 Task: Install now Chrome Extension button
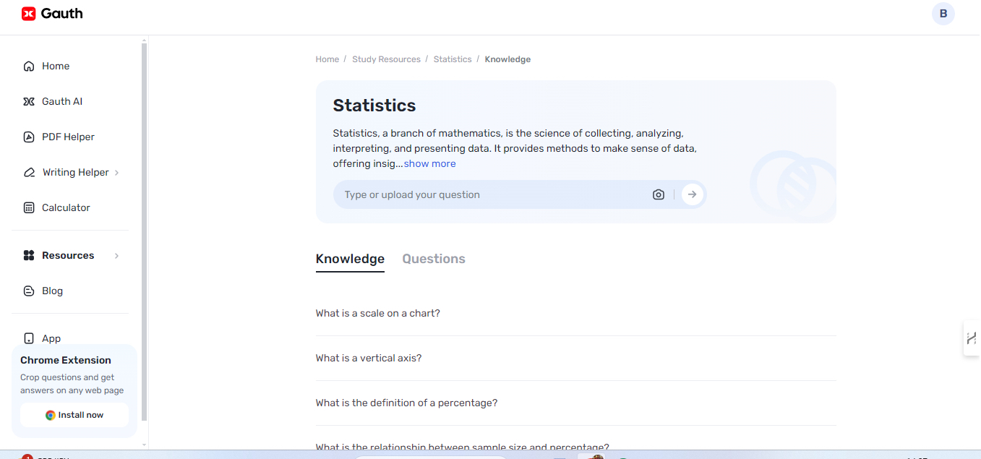coord(74,415)
